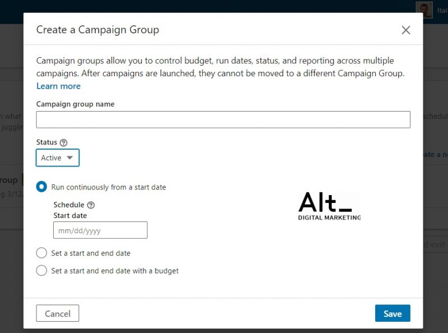Click the Status label text
Screen dimensions: 448x333
(46, 142)
